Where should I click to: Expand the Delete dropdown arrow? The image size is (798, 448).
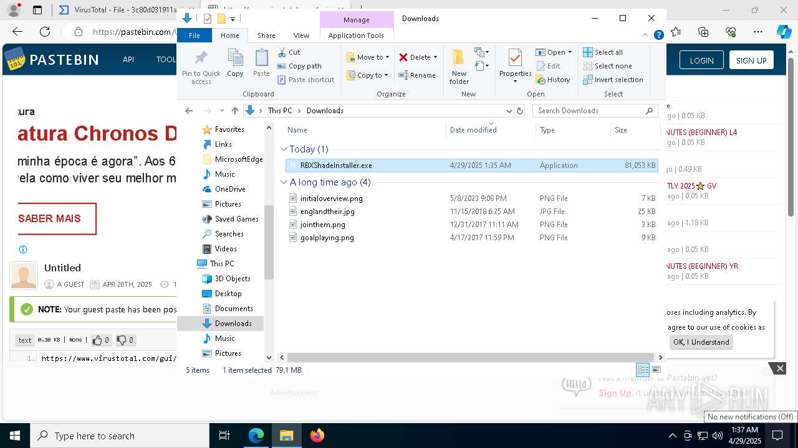tap(435, 57)
